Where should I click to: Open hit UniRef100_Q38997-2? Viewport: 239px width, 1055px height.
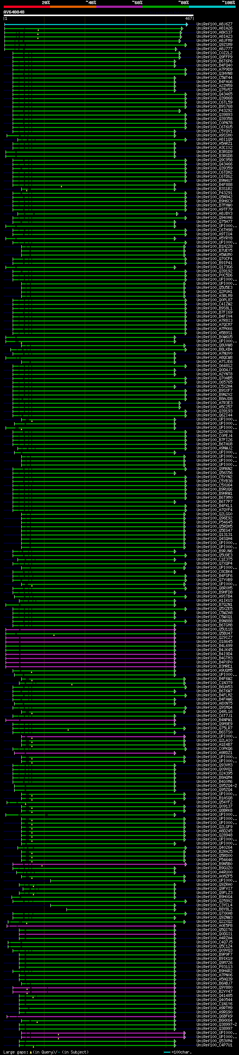tap(217, 1024)
